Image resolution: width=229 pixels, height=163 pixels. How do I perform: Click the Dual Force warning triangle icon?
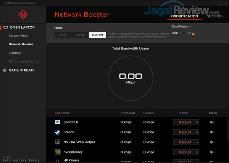[x=193, y=34]
